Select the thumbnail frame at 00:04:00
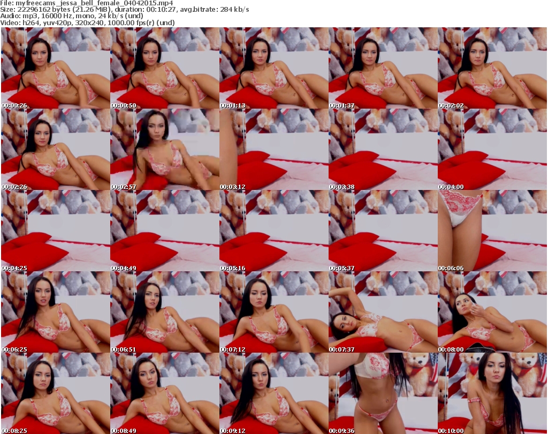The width and height of the screenshot is (548, 434). click(492, 149)
